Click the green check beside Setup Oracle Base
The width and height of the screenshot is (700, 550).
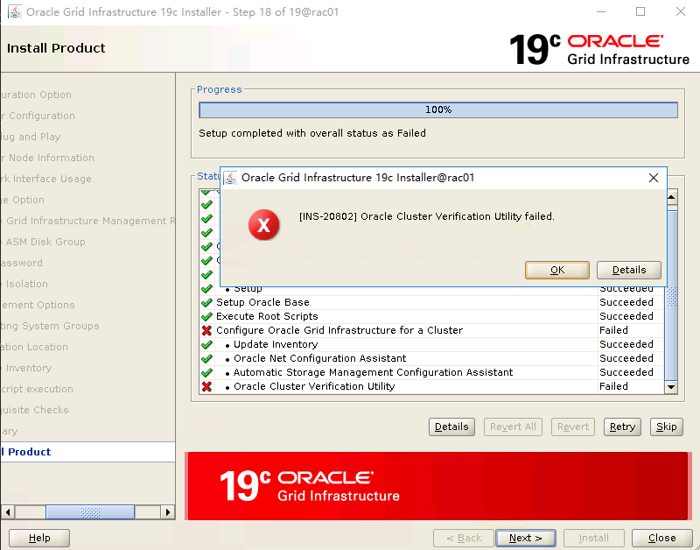point(206,302)
